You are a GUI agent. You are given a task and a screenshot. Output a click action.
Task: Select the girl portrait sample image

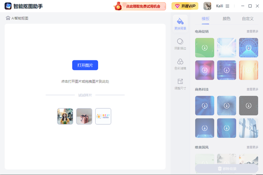coord(65,116)
